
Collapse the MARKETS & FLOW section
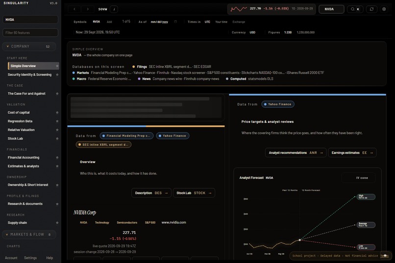point(29,235)
